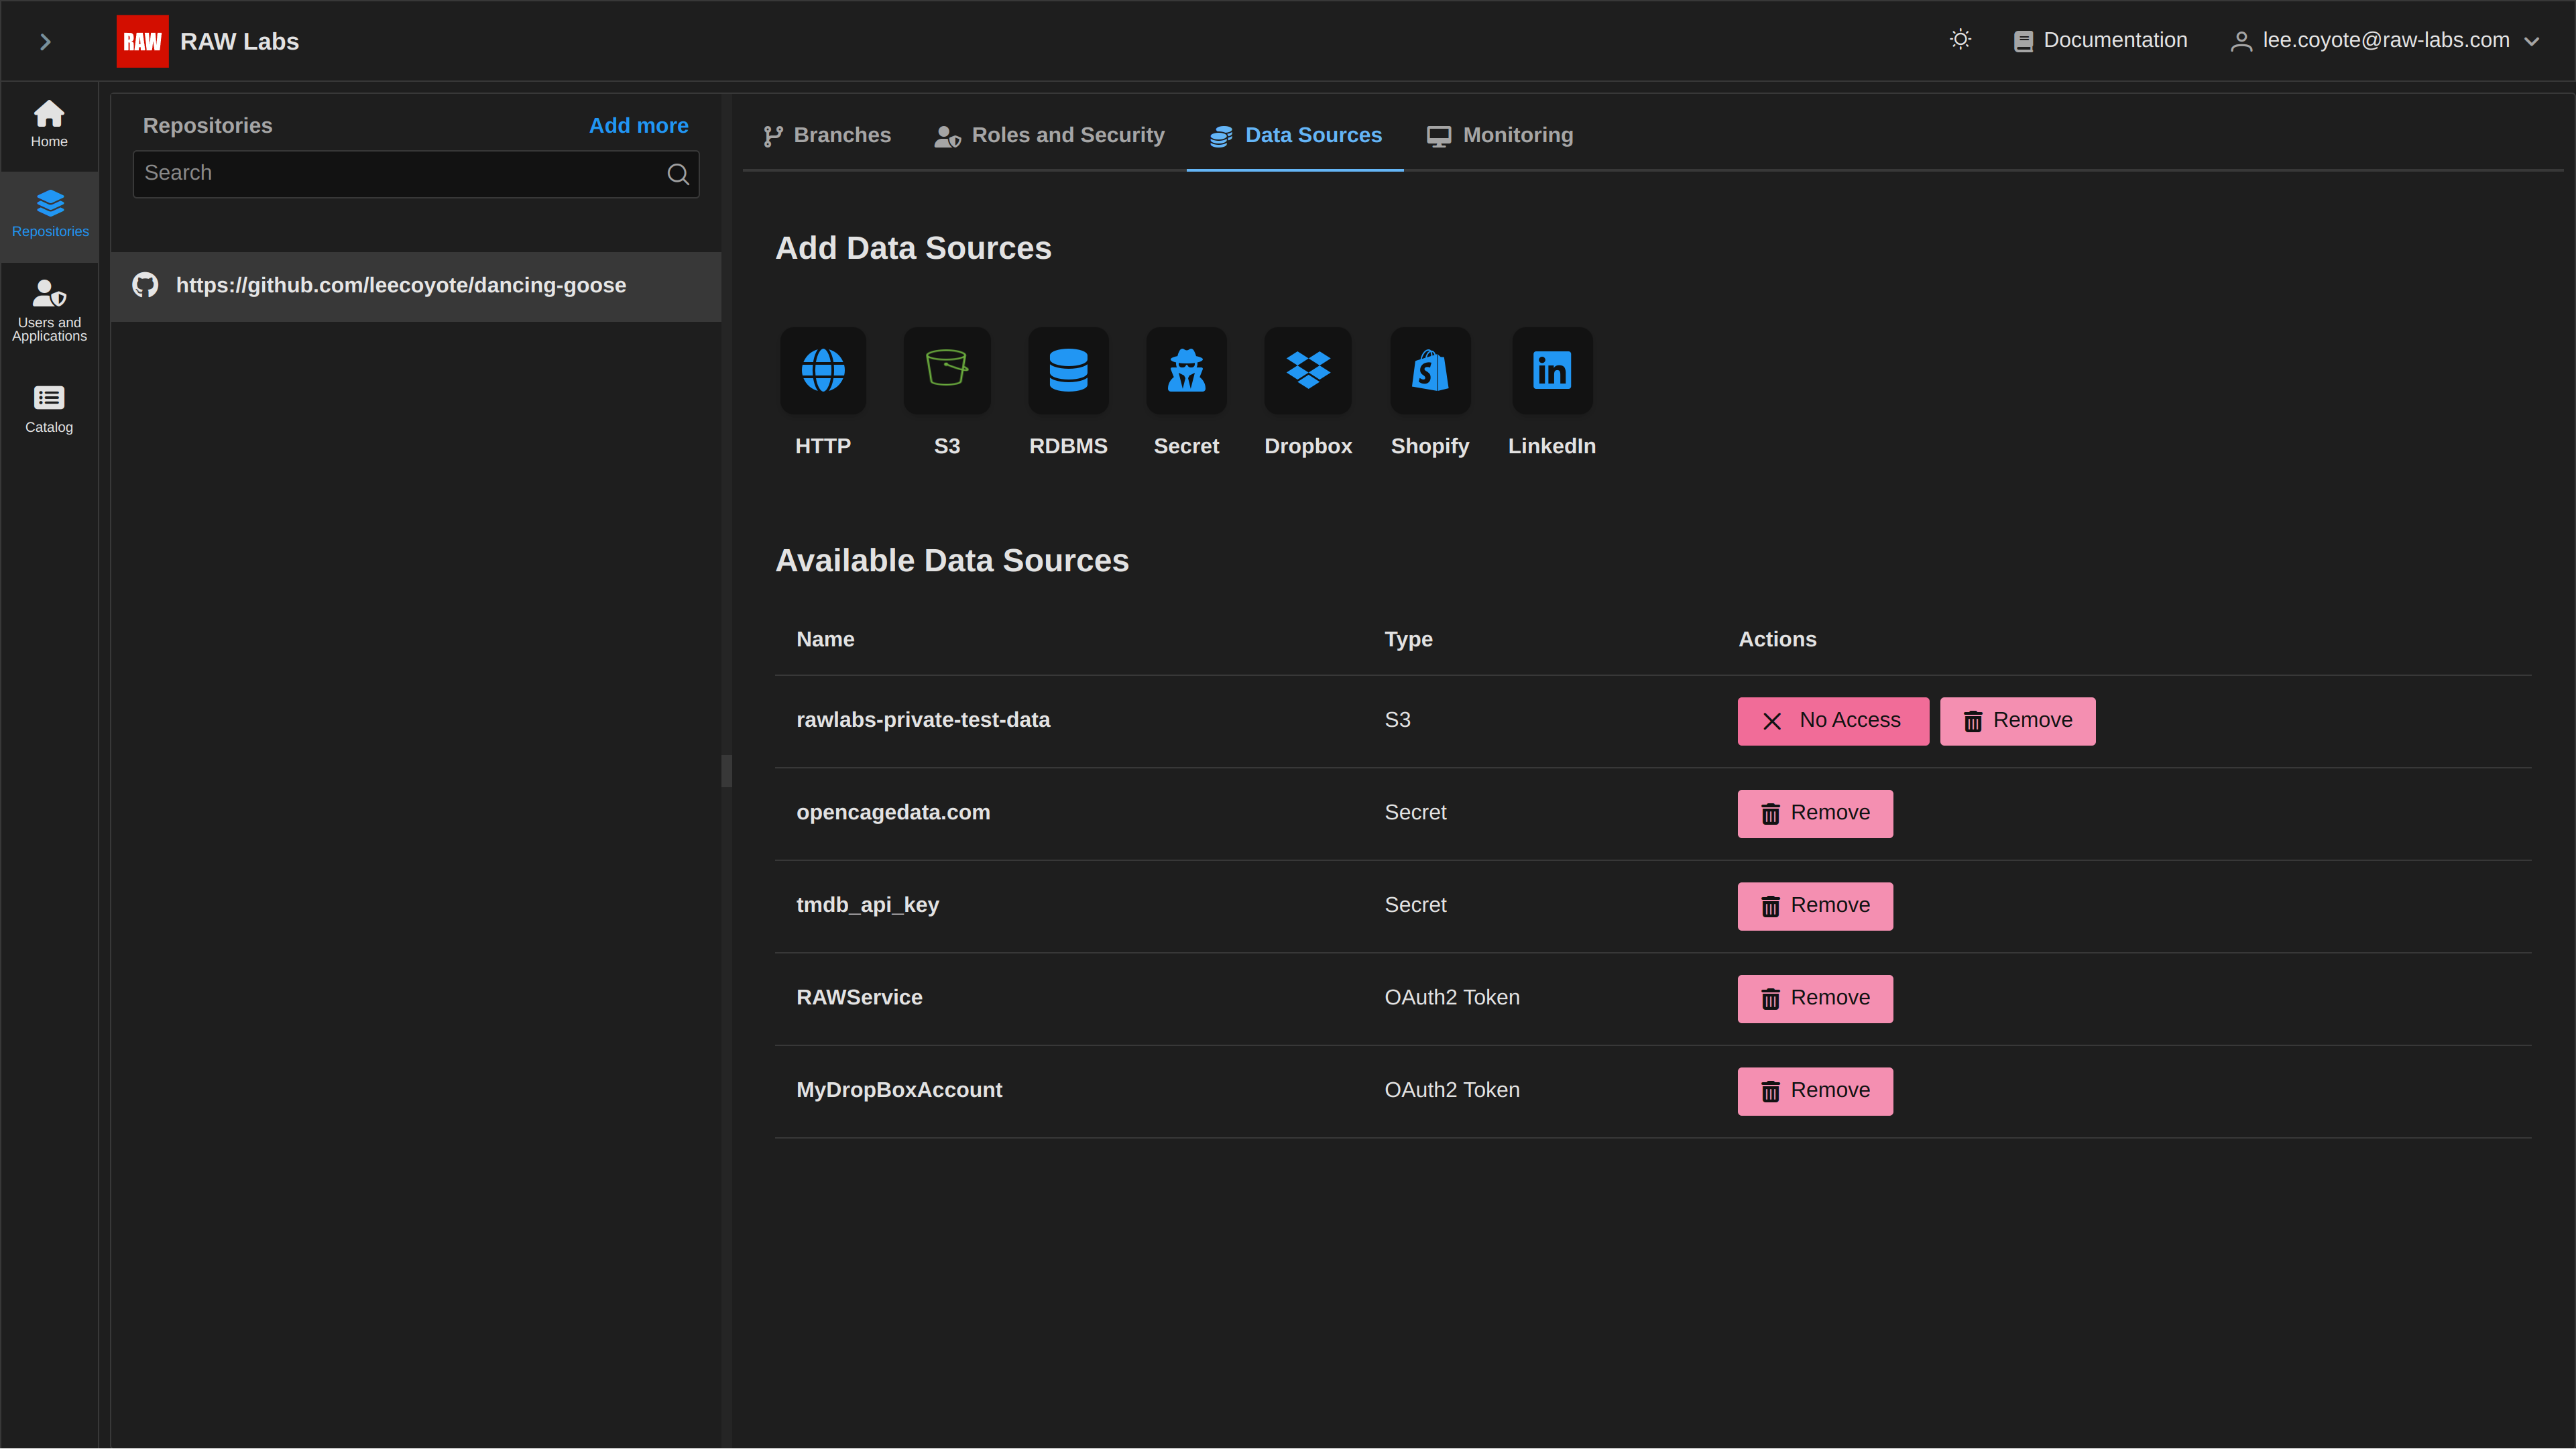Viewport: 2576px width, 1449px height.
Task: Open the Documentation link
Action: pyautogui.click(x=2100, y=41)
